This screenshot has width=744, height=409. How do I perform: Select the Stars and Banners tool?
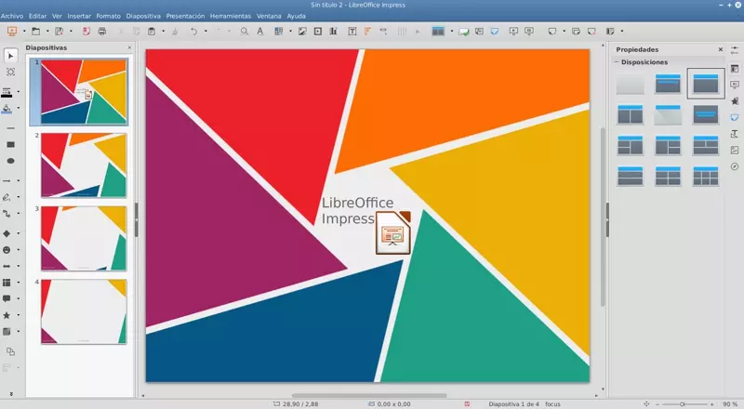pos(7,315)
